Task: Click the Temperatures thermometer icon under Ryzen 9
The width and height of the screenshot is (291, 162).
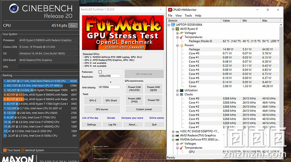Action: pyautogui.click(x=182, y=37)
